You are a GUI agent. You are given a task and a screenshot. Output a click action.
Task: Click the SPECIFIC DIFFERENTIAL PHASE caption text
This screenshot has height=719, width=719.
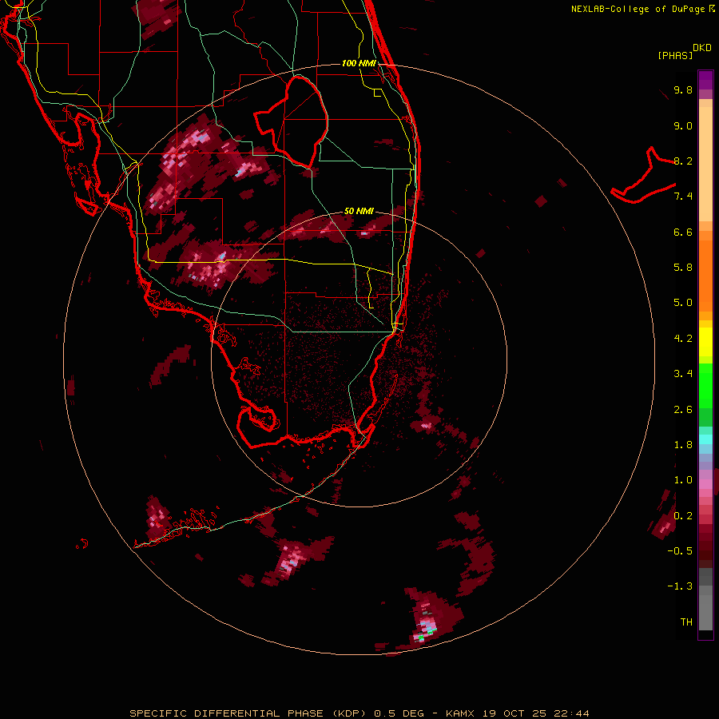point(227,713)
